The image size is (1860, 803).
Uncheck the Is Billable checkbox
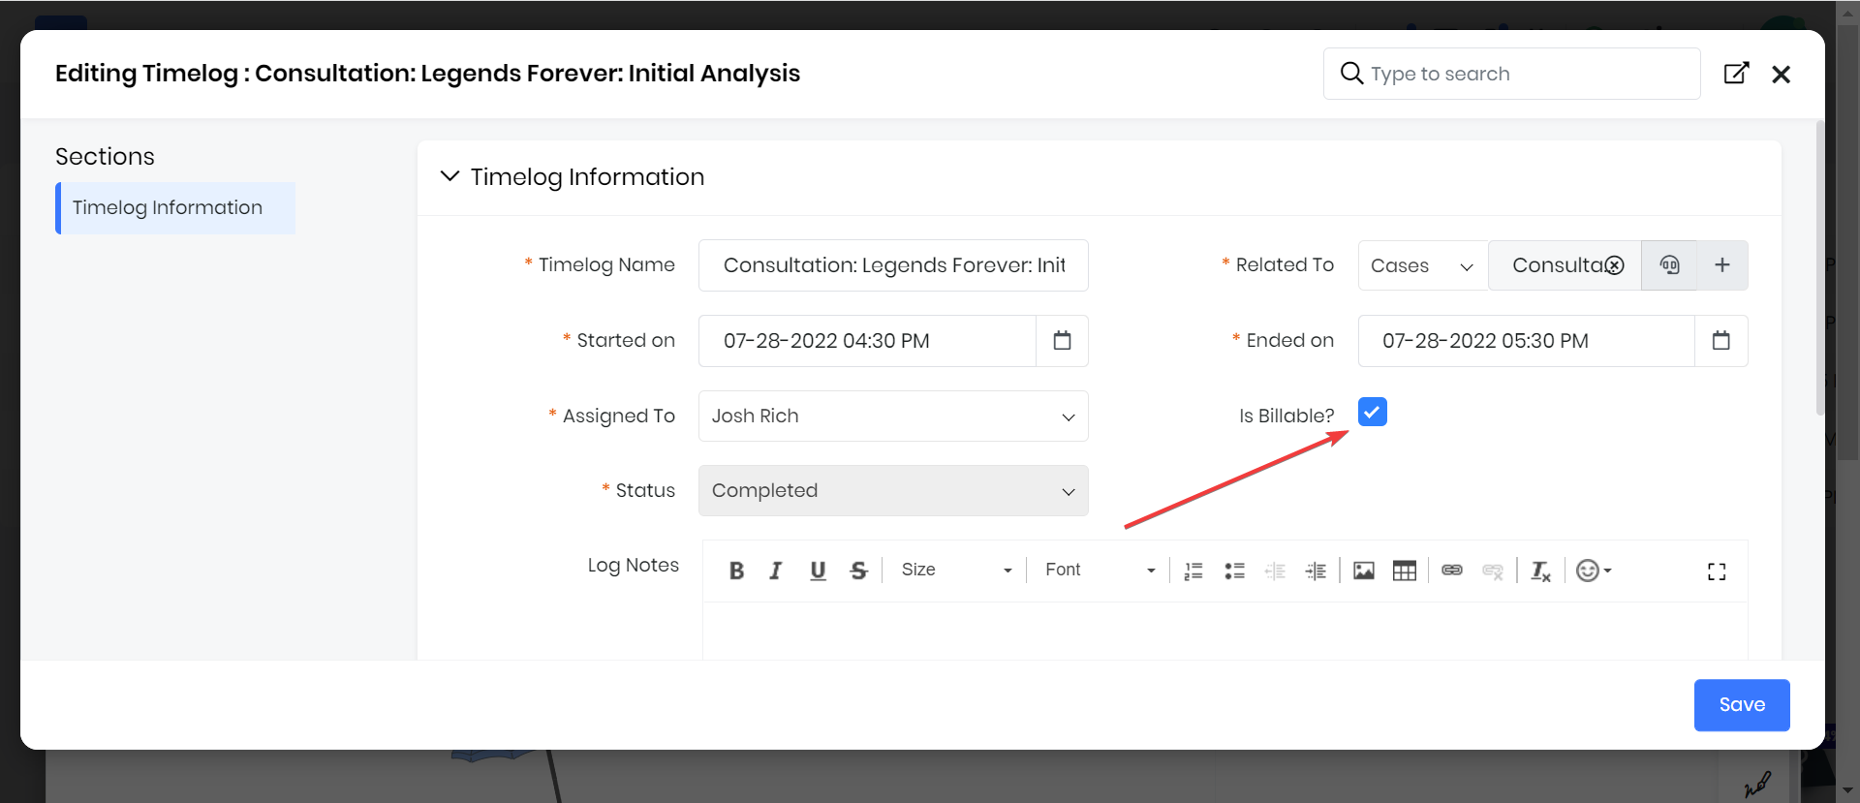(1372, 413)
